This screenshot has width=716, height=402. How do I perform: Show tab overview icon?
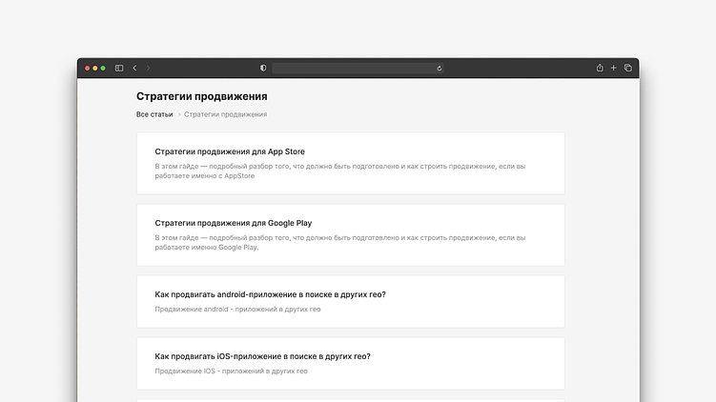pyautogui.click(x=628, y=68)
